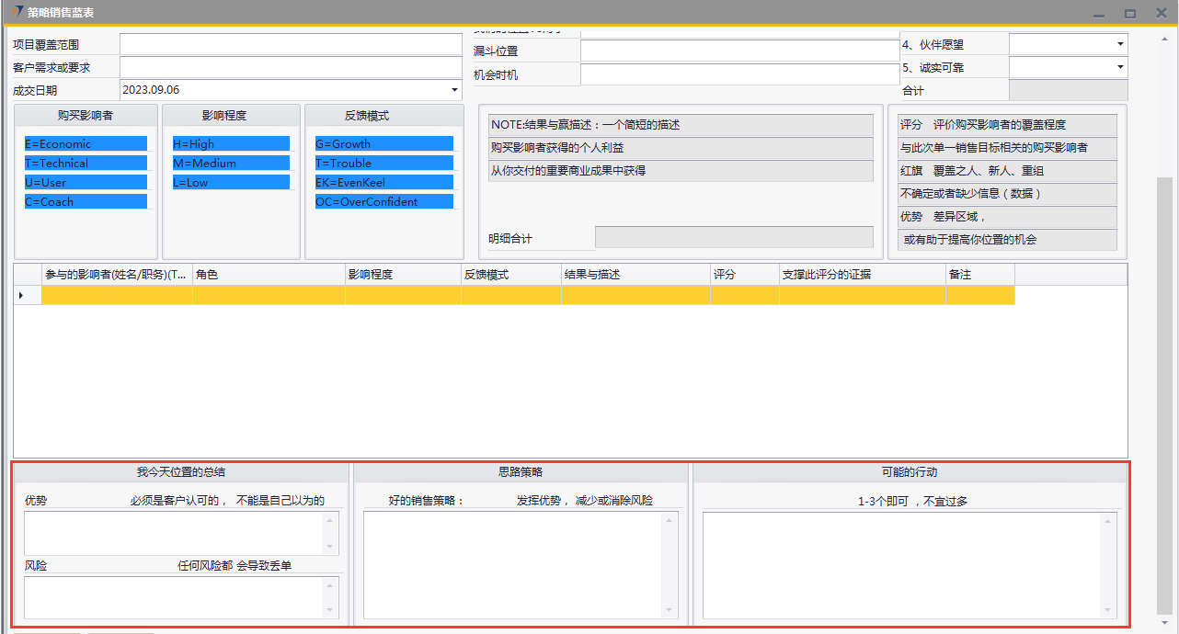Select the E=Economic legend entry
The image size is (1179, 634).
pyautogui.click(x=86, y=144)
